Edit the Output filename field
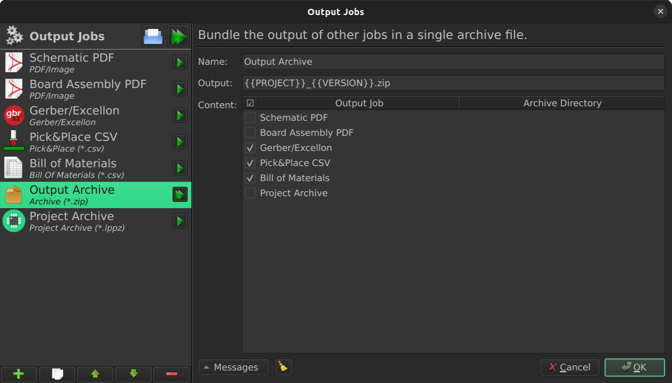 point(453,83)
